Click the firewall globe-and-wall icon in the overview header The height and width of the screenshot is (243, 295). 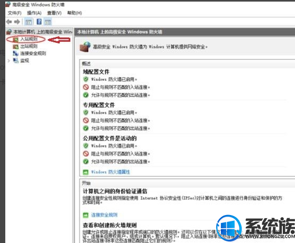(x=85, y=46)
